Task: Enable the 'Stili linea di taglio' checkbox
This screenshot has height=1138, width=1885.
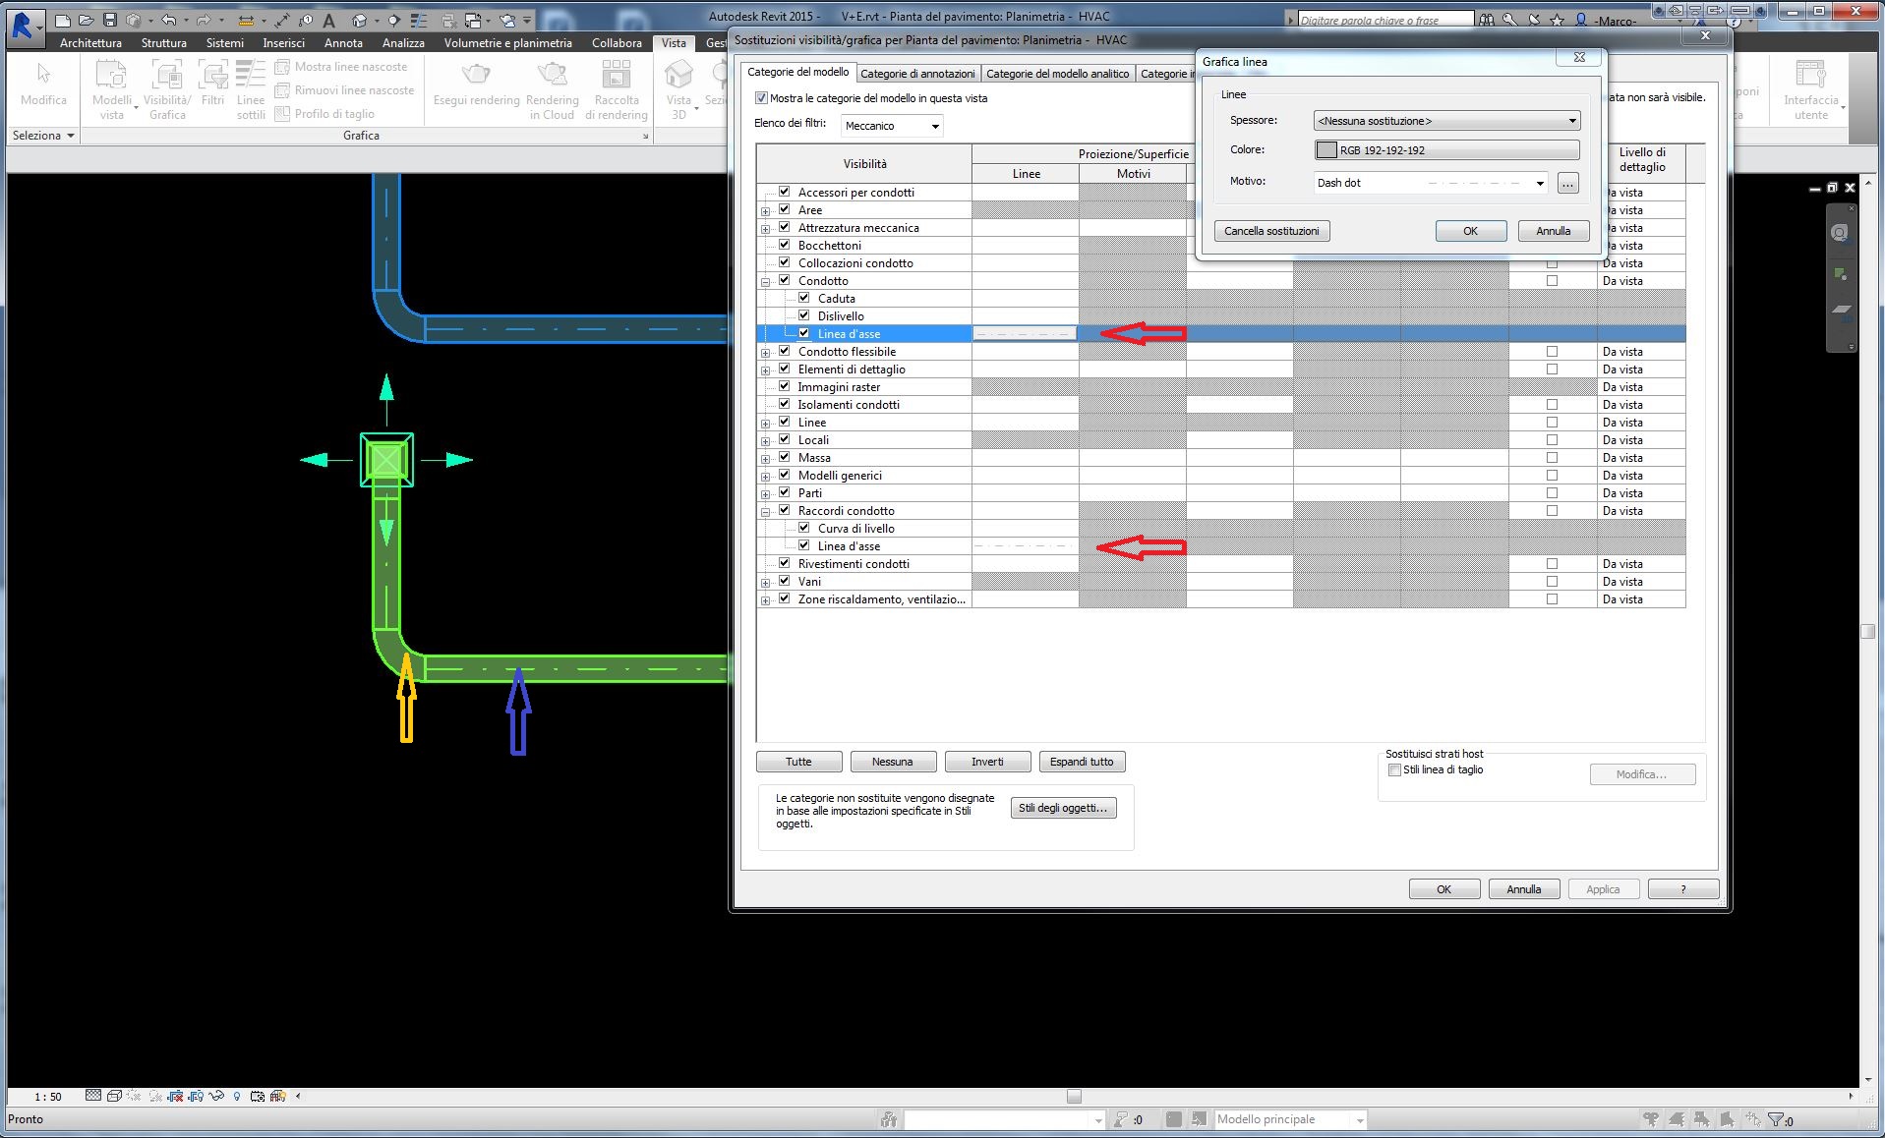Action: [1394, 770]
